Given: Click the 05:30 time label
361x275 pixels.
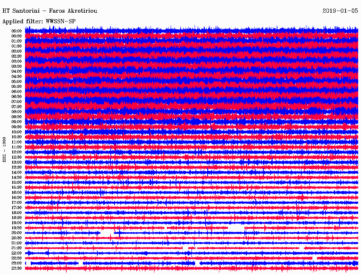Looking at the screenshot, I should [16, 86].
